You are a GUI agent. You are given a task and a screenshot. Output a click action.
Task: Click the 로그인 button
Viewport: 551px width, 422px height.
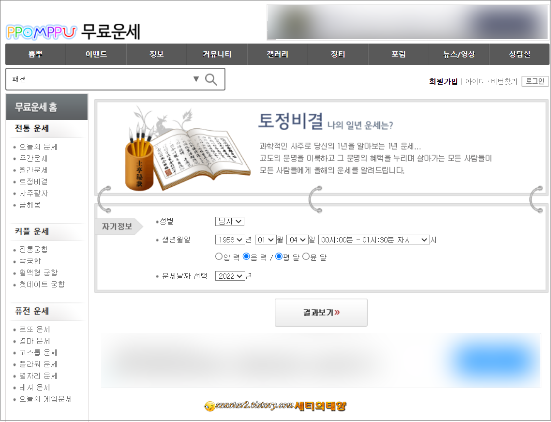[x=535, y=81]
